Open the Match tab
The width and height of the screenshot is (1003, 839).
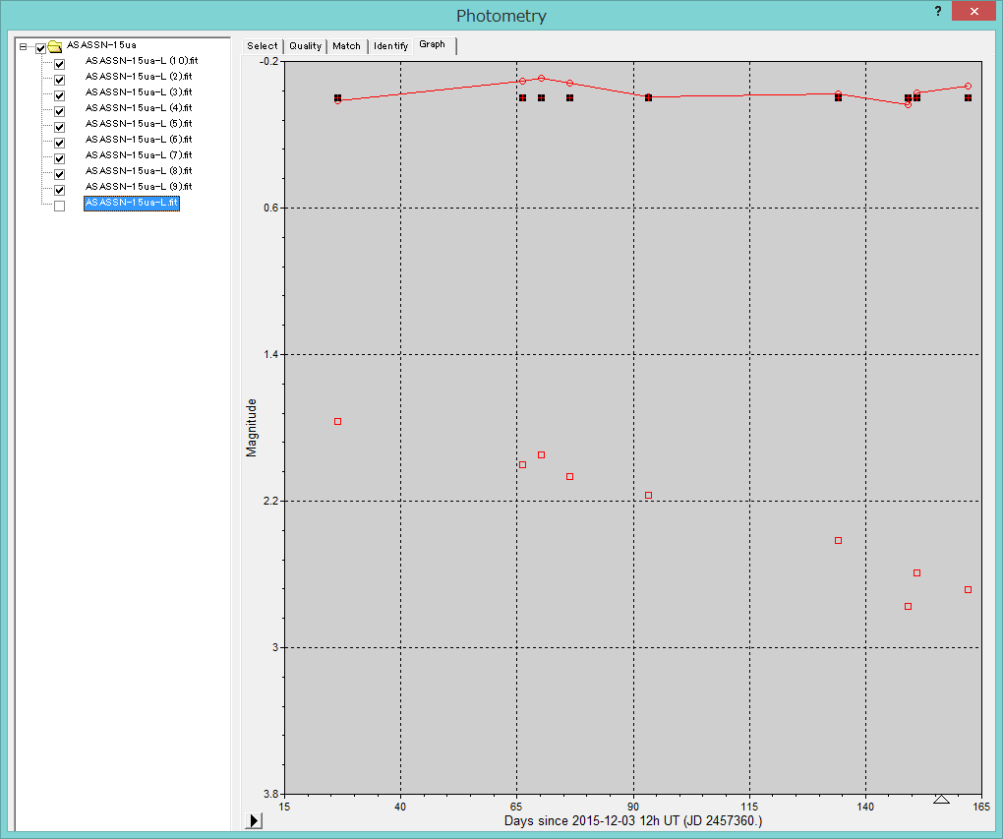coord(347,46)
